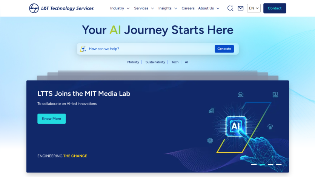The width and height of the screenshot is (315, 177).
Task: Click the 'ENGINEERING THE CHANGE' tagline
Action: coord(62,156)
